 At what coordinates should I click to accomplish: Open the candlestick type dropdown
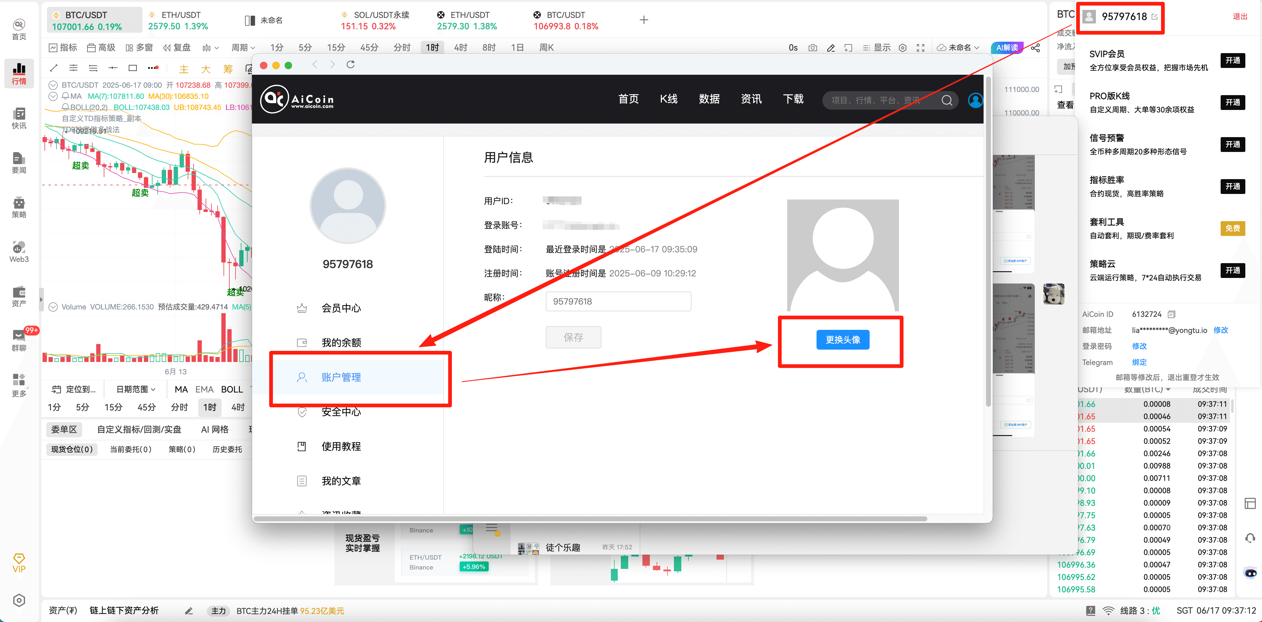(210, 48)
